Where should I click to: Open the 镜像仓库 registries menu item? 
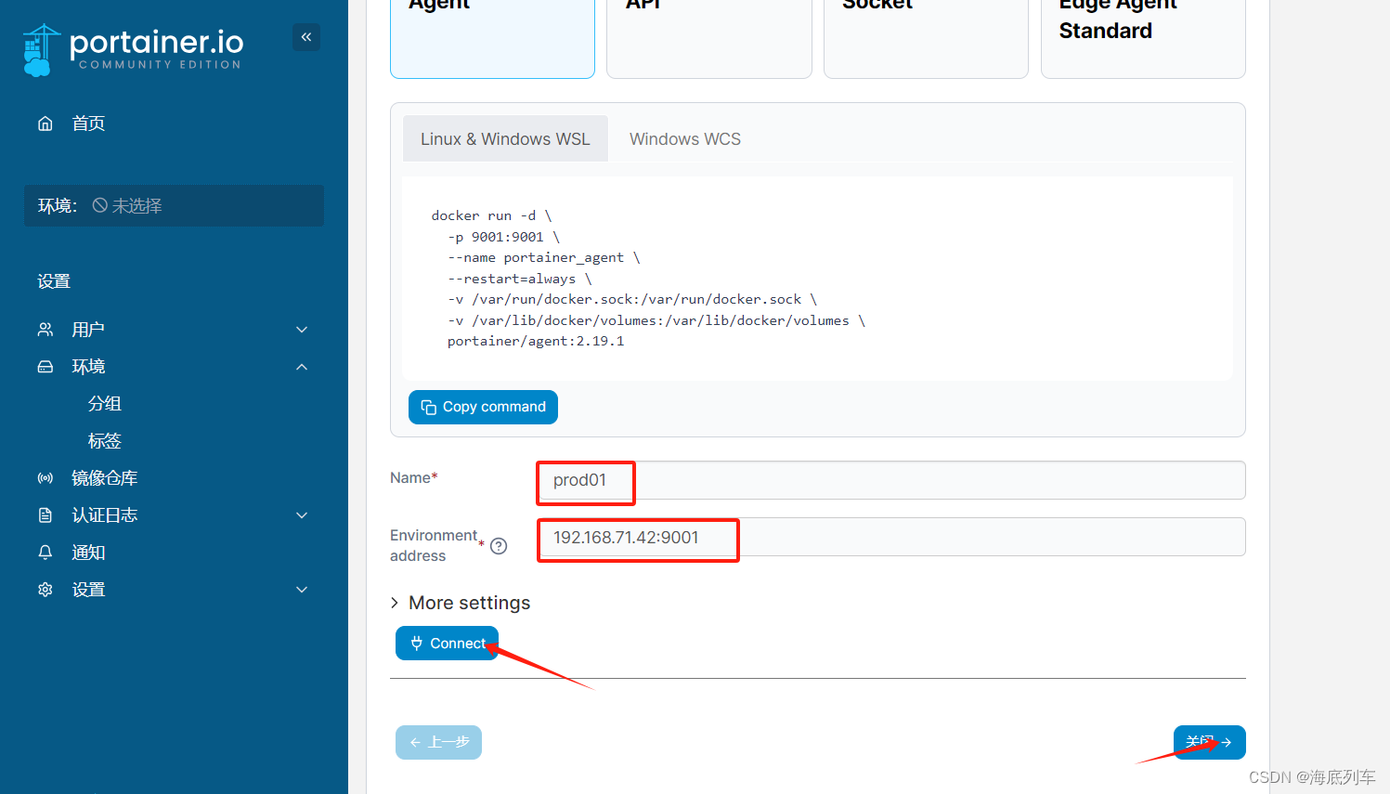pyautogui.click(x=104, y=478)
